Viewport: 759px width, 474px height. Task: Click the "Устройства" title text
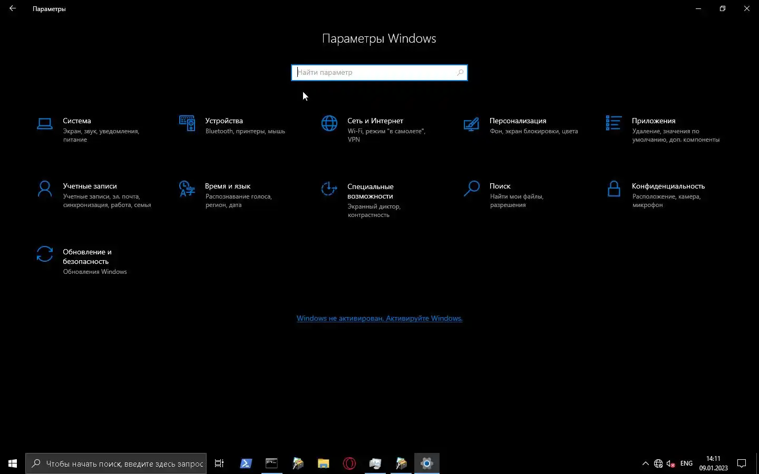(x=224, y=121)
